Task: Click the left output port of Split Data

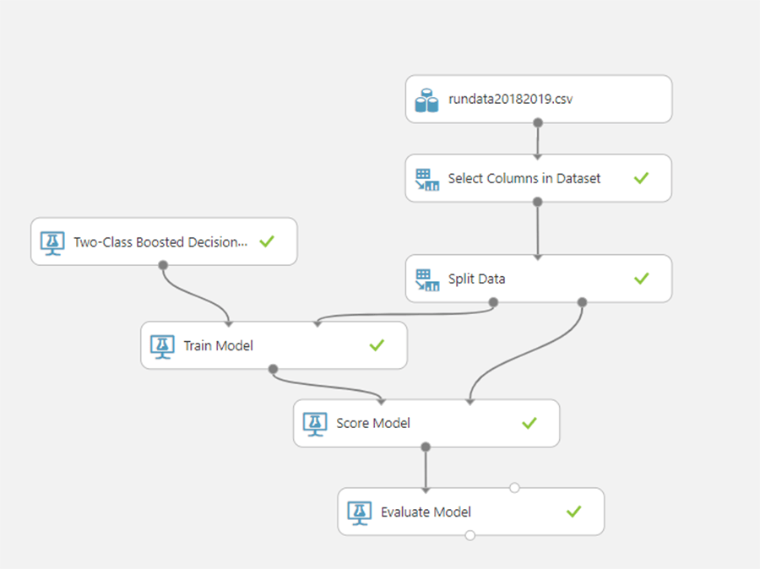Action: point(493,302)
